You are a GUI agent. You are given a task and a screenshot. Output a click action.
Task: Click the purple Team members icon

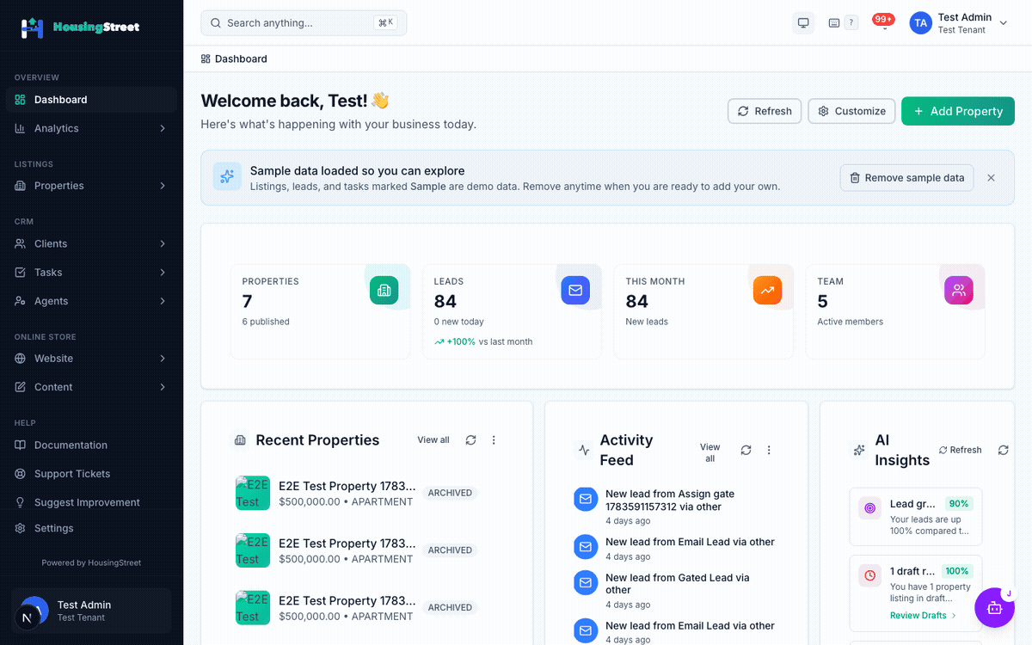(959, 290)
